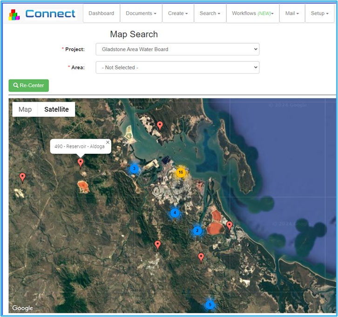Click the red pin beside the coastal pink ponds
The width and height of the screenshot is (338, 317).
[x=230, y=226]
